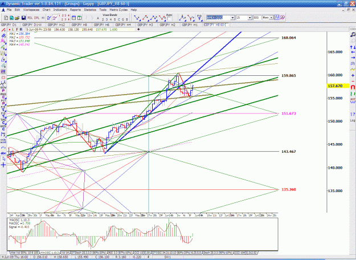
Task: Click the blue floppy disk save icon
Action: [x=23, y=18]
